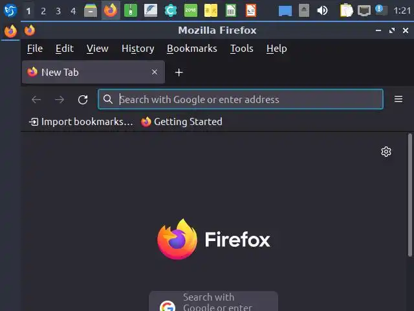Launch the green spreadsheet application icon
414x311 pixels.
[x=231, y=10]
